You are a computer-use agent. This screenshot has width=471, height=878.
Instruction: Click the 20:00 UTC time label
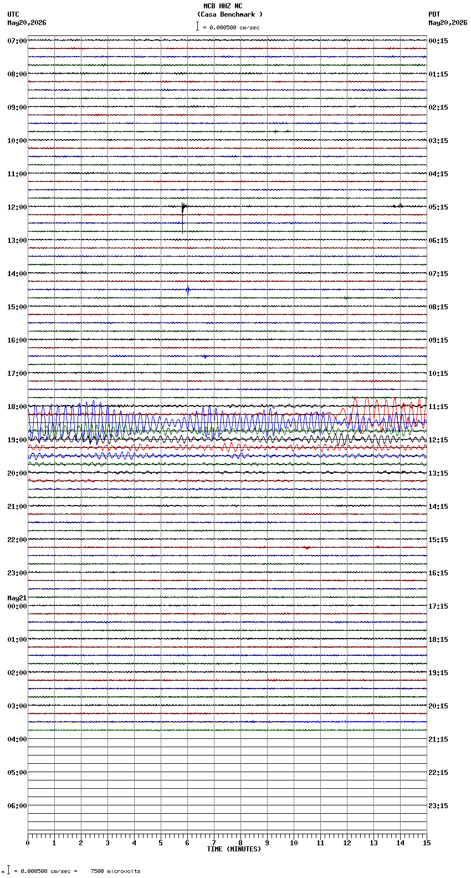(x=17, y=473)
